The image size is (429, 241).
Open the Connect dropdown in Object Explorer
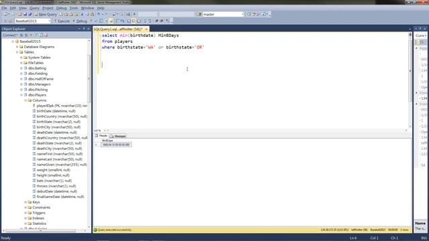point(10,35)
